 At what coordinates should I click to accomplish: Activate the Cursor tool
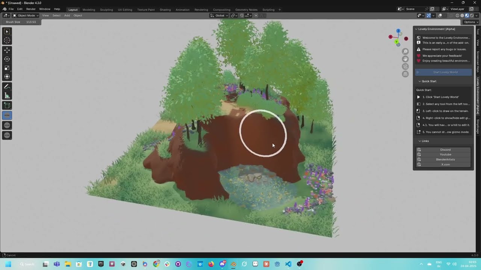point(7,40)
